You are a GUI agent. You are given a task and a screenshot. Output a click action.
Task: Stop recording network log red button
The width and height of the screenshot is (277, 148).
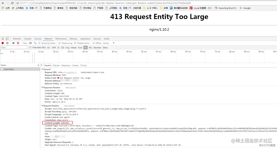point(3,43)
